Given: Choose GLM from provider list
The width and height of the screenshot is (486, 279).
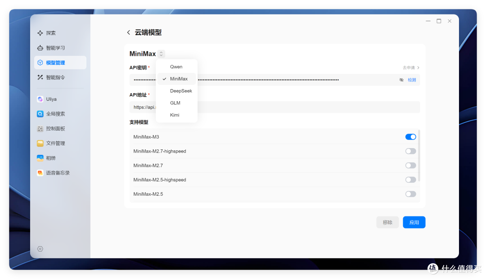Looking at the screenshot, I should [x=177, y=103].
